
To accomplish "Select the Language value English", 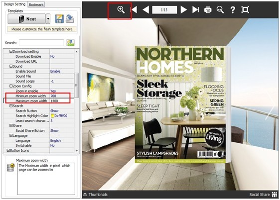I will (x=55, y=140).
